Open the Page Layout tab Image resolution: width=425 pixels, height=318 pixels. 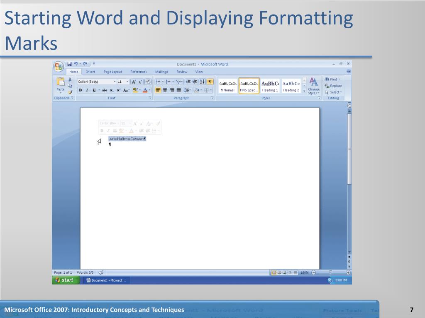[113, 72]
